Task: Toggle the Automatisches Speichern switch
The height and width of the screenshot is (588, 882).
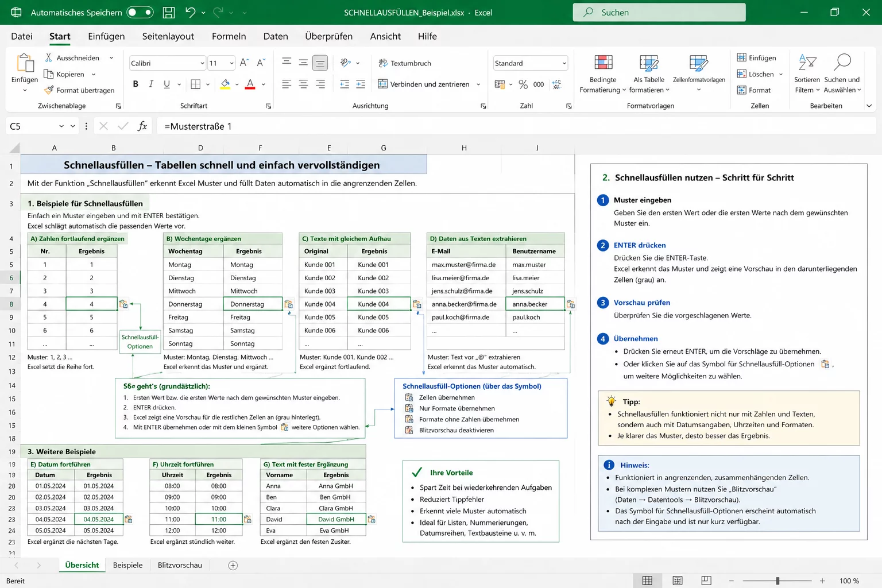Action: point(140,12)
